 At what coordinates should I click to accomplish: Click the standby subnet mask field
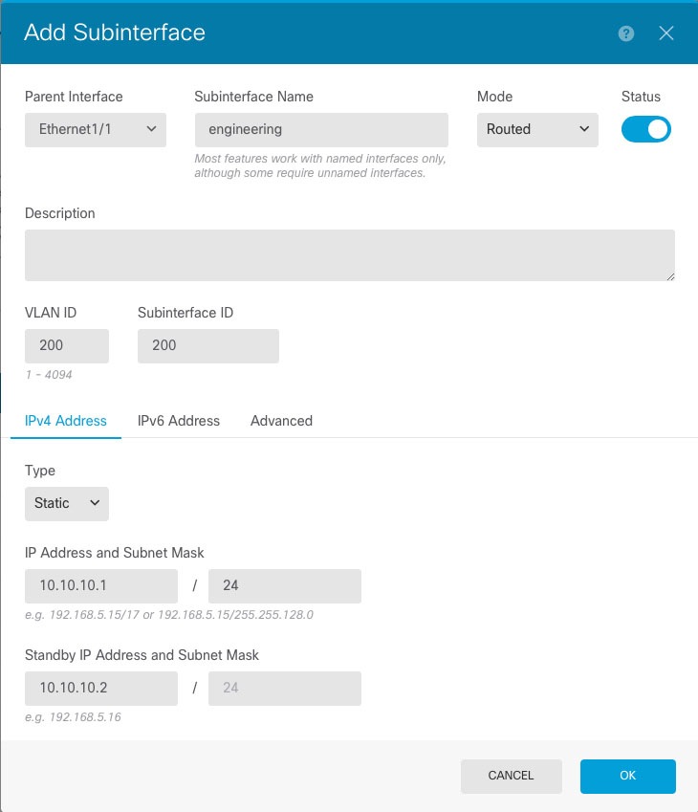coord(284,688)
